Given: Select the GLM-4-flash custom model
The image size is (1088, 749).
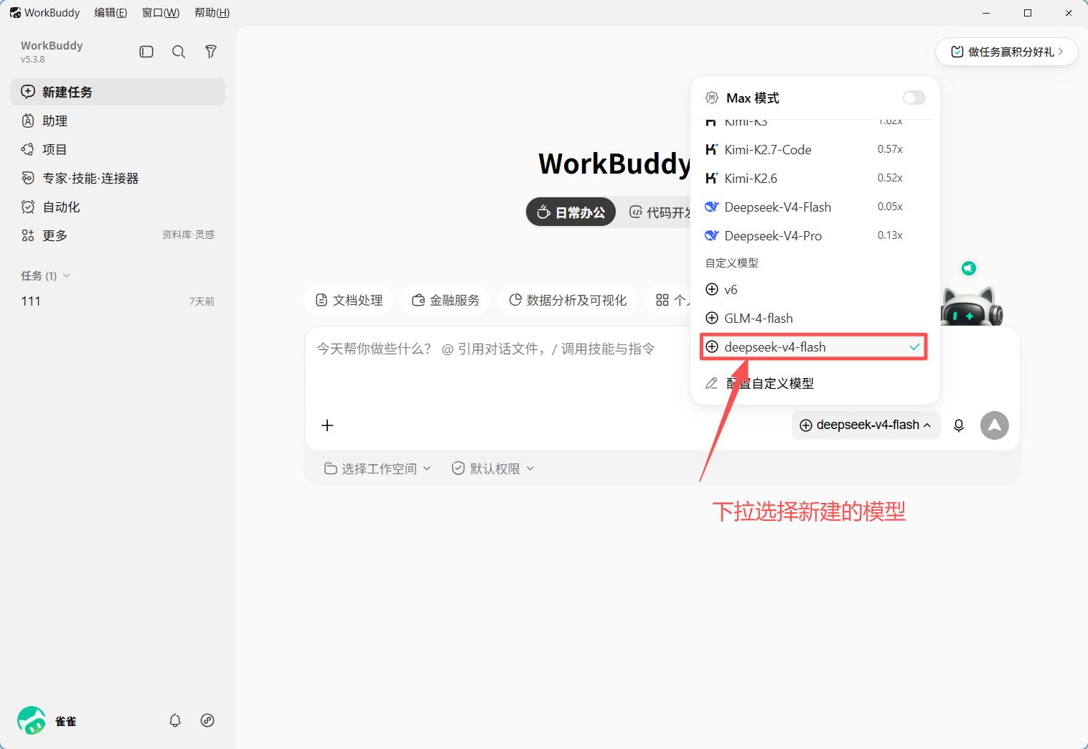Looking at the screenshot, I should [815, 318].
